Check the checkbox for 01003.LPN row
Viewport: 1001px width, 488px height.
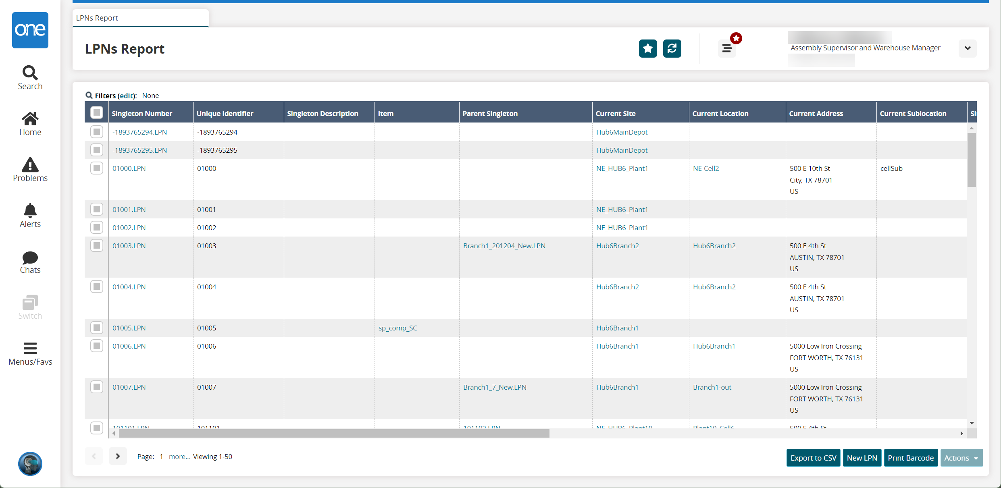[97, 245]
